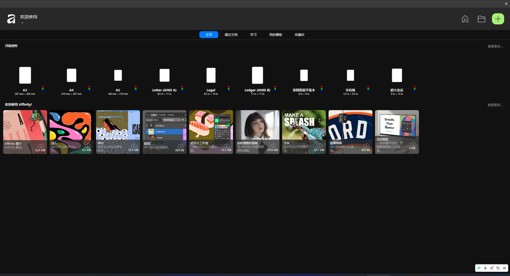This screenshot has height=276, width=510.
Task: Close the welcome window
Action: coord(506,4)
